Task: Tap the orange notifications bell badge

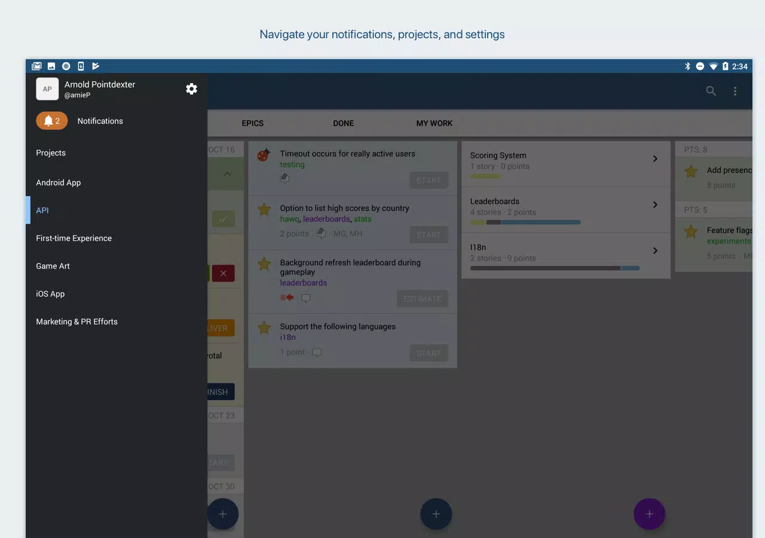Action: point(52,121)
